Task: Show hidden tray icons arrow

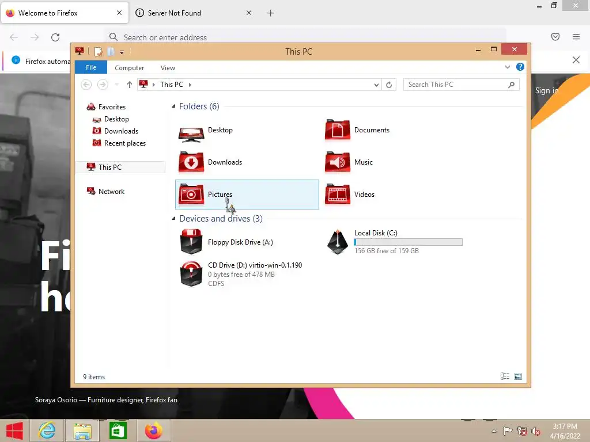Action: [494, 431]
